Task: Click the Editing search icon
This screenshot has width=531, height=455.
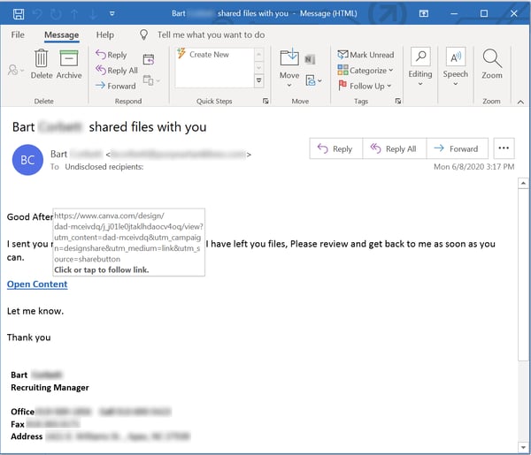Action: click(420, 60)
